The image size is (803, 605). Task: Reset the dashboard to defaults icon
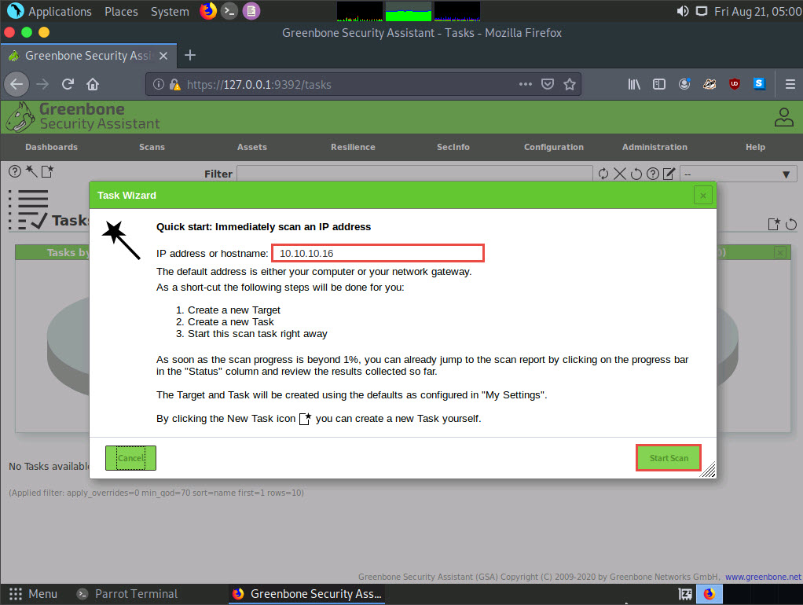pyautogui.click(x=791, y=224)
